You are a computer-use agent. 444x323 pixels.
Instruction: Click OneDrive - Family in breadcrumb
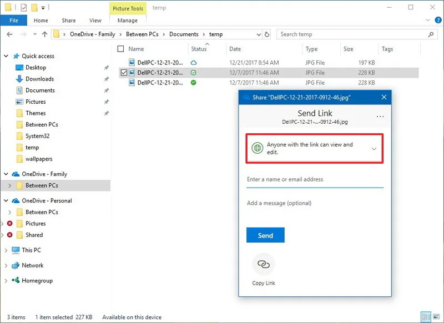click(x=92, y=34)
